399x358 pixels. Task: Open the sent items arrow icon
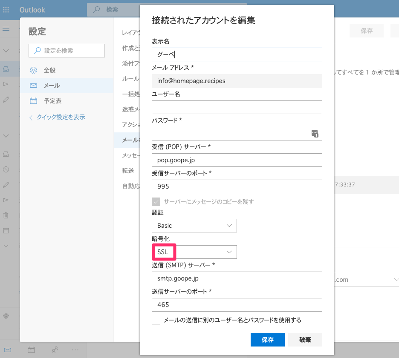[x=6, y=84]
